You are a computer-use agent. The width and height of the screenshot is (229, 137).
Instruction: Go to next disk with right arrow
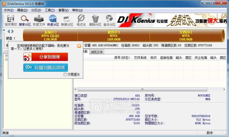tap(13, 31)
